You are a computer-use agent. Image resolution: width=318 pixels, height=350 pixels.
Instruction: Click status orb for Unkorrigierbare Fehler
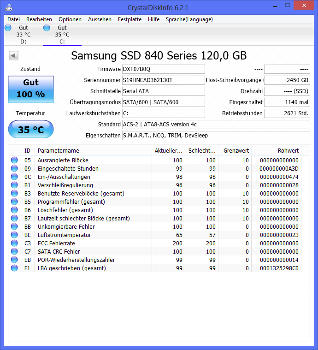(14, 226)
